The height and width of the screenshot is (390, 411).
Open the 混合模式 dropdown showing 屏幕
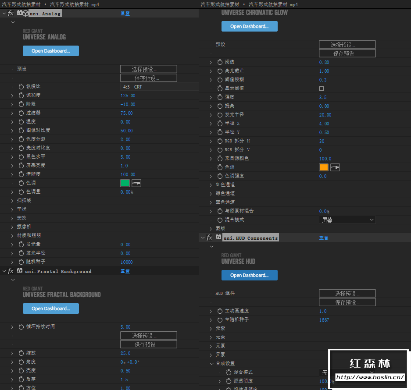click(x=347, y=220)
